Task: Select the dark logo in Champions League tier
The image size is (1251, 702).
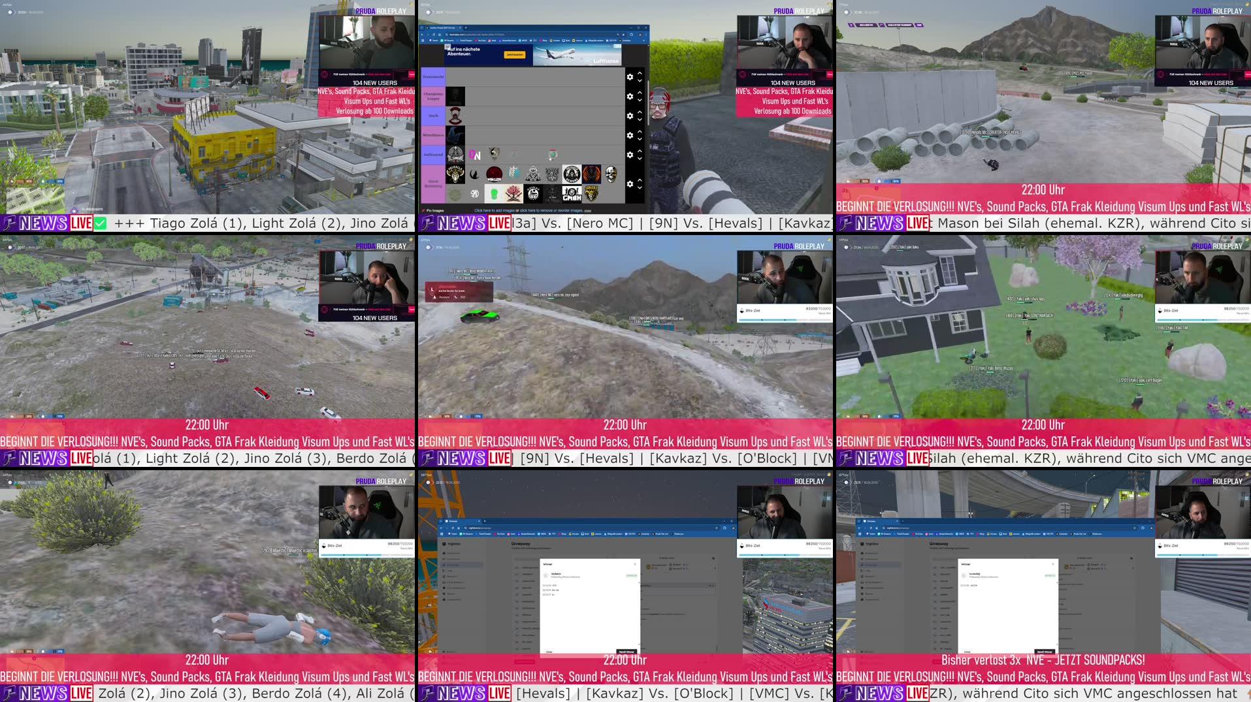Action: point(455,96)
